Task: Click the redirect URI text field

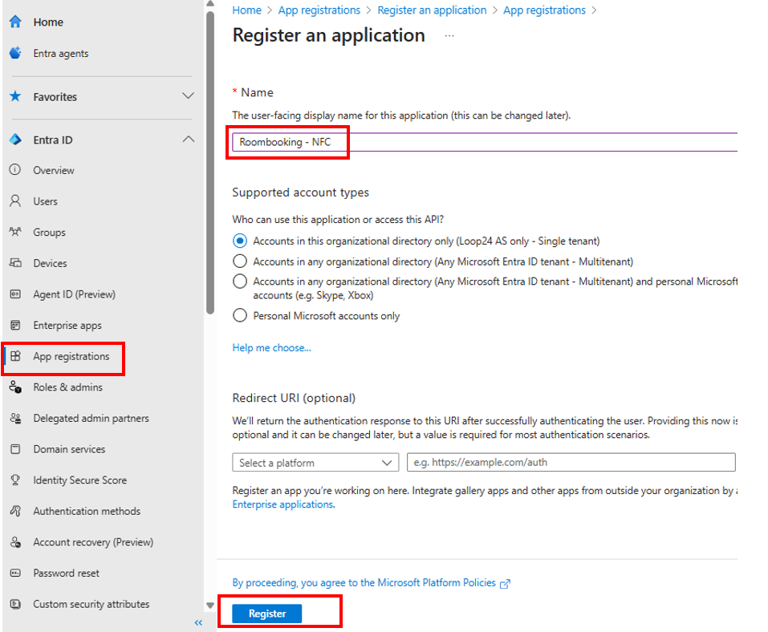Action: pos(571,463)
